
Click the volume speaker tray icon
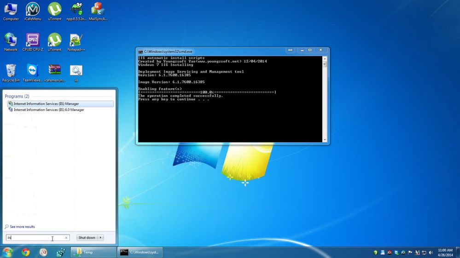click(431, 252)
